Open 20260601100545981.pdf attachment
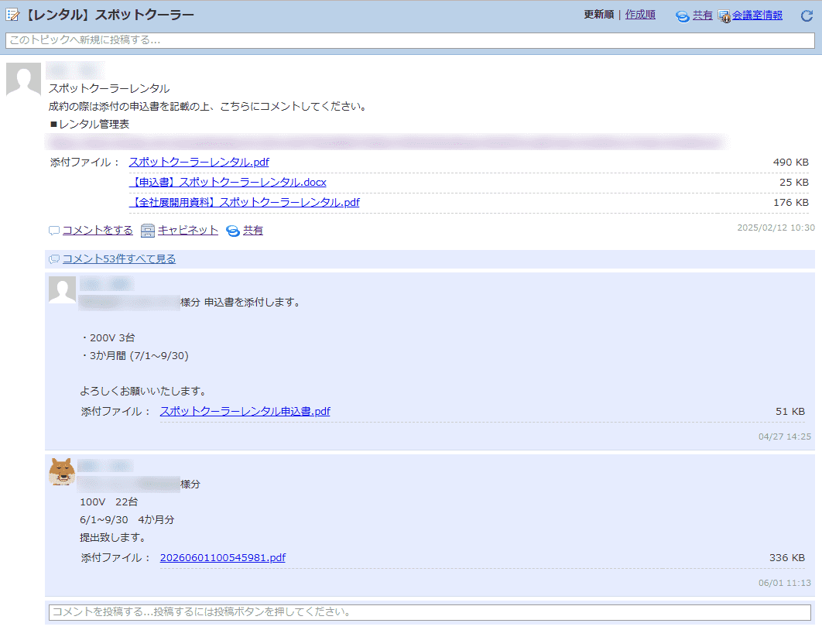822x630 pixels. point(223,558)
